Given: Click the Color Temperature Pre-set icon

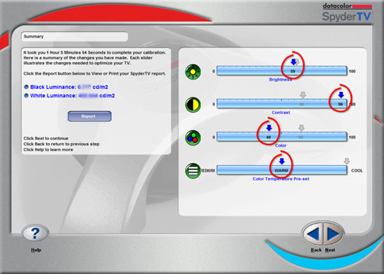Looking at the screenshot, I should (x=193, y=171).
